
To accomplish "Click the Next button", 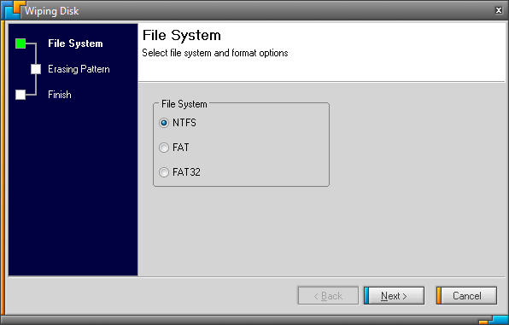I will click(x=394, y=296).
